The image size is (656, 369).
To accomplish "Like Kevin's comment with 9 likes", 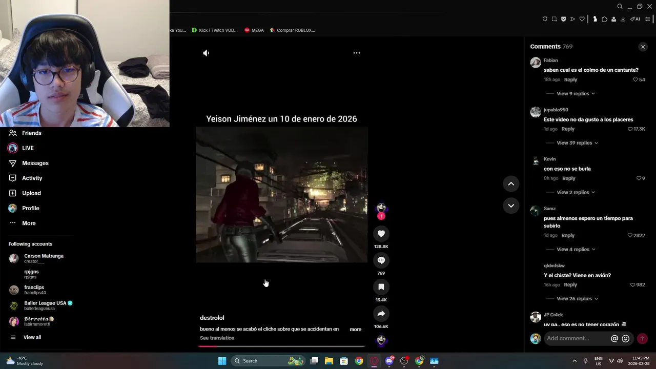I will click(x=639, y=178).
